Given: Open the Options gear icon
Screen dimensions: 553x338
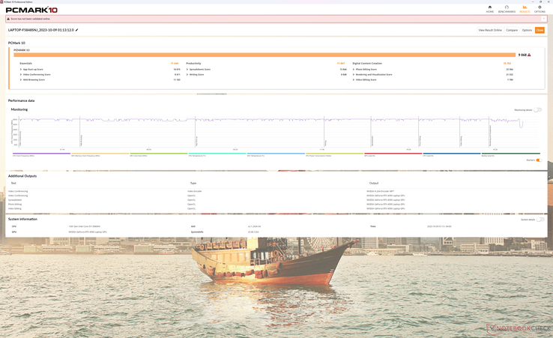Looking at the screenshot, I should [x=540, y=7].
